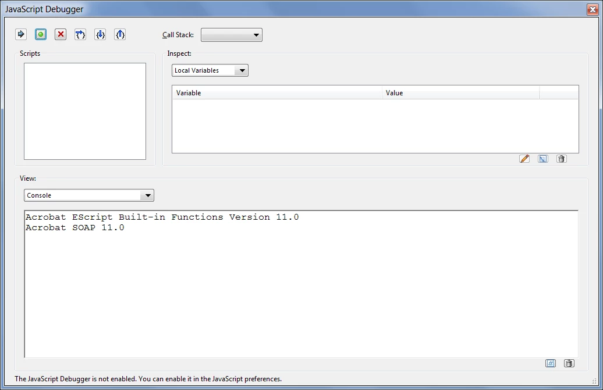This screenshot has width=603, height=390.
Task: Clear console with the trash icon
Action: pyautogui.click(x=569, y=363)
